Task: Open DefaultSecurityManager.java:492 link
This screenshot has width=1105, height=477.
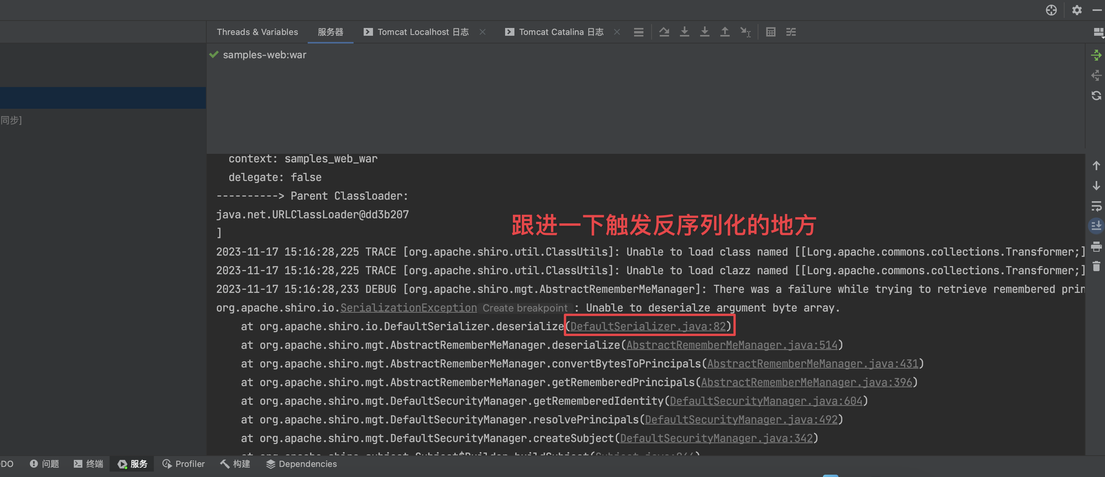Action: click(x=741, y=420)
